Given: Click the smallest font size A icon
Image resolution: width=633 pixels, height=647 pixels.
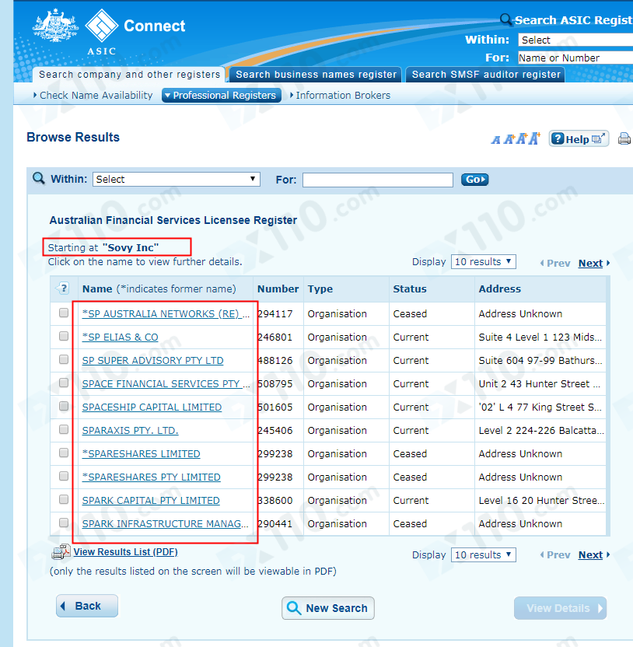Looking at the screenshot, I should tap(495, 140).
